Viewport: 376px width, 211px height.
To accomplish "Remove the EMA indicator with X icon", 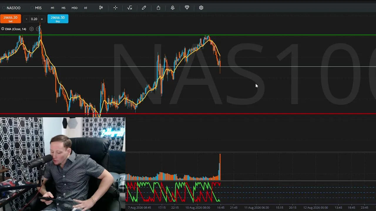I will tap(38, 29).
